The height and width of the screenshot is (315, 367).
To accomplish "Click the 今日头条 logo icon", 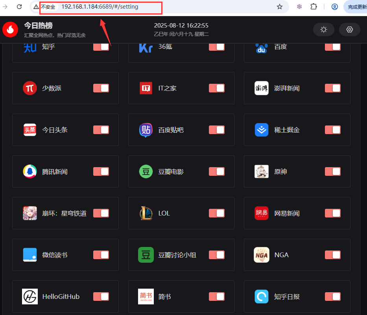I will pyautogui.click(x=30, y=130).
